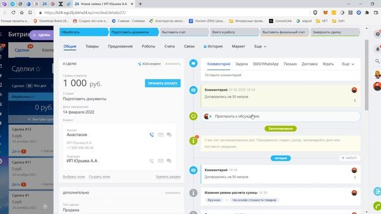Go to browser home page icon
This screenshot has width=381, height=214.
[x=21, y=12]
